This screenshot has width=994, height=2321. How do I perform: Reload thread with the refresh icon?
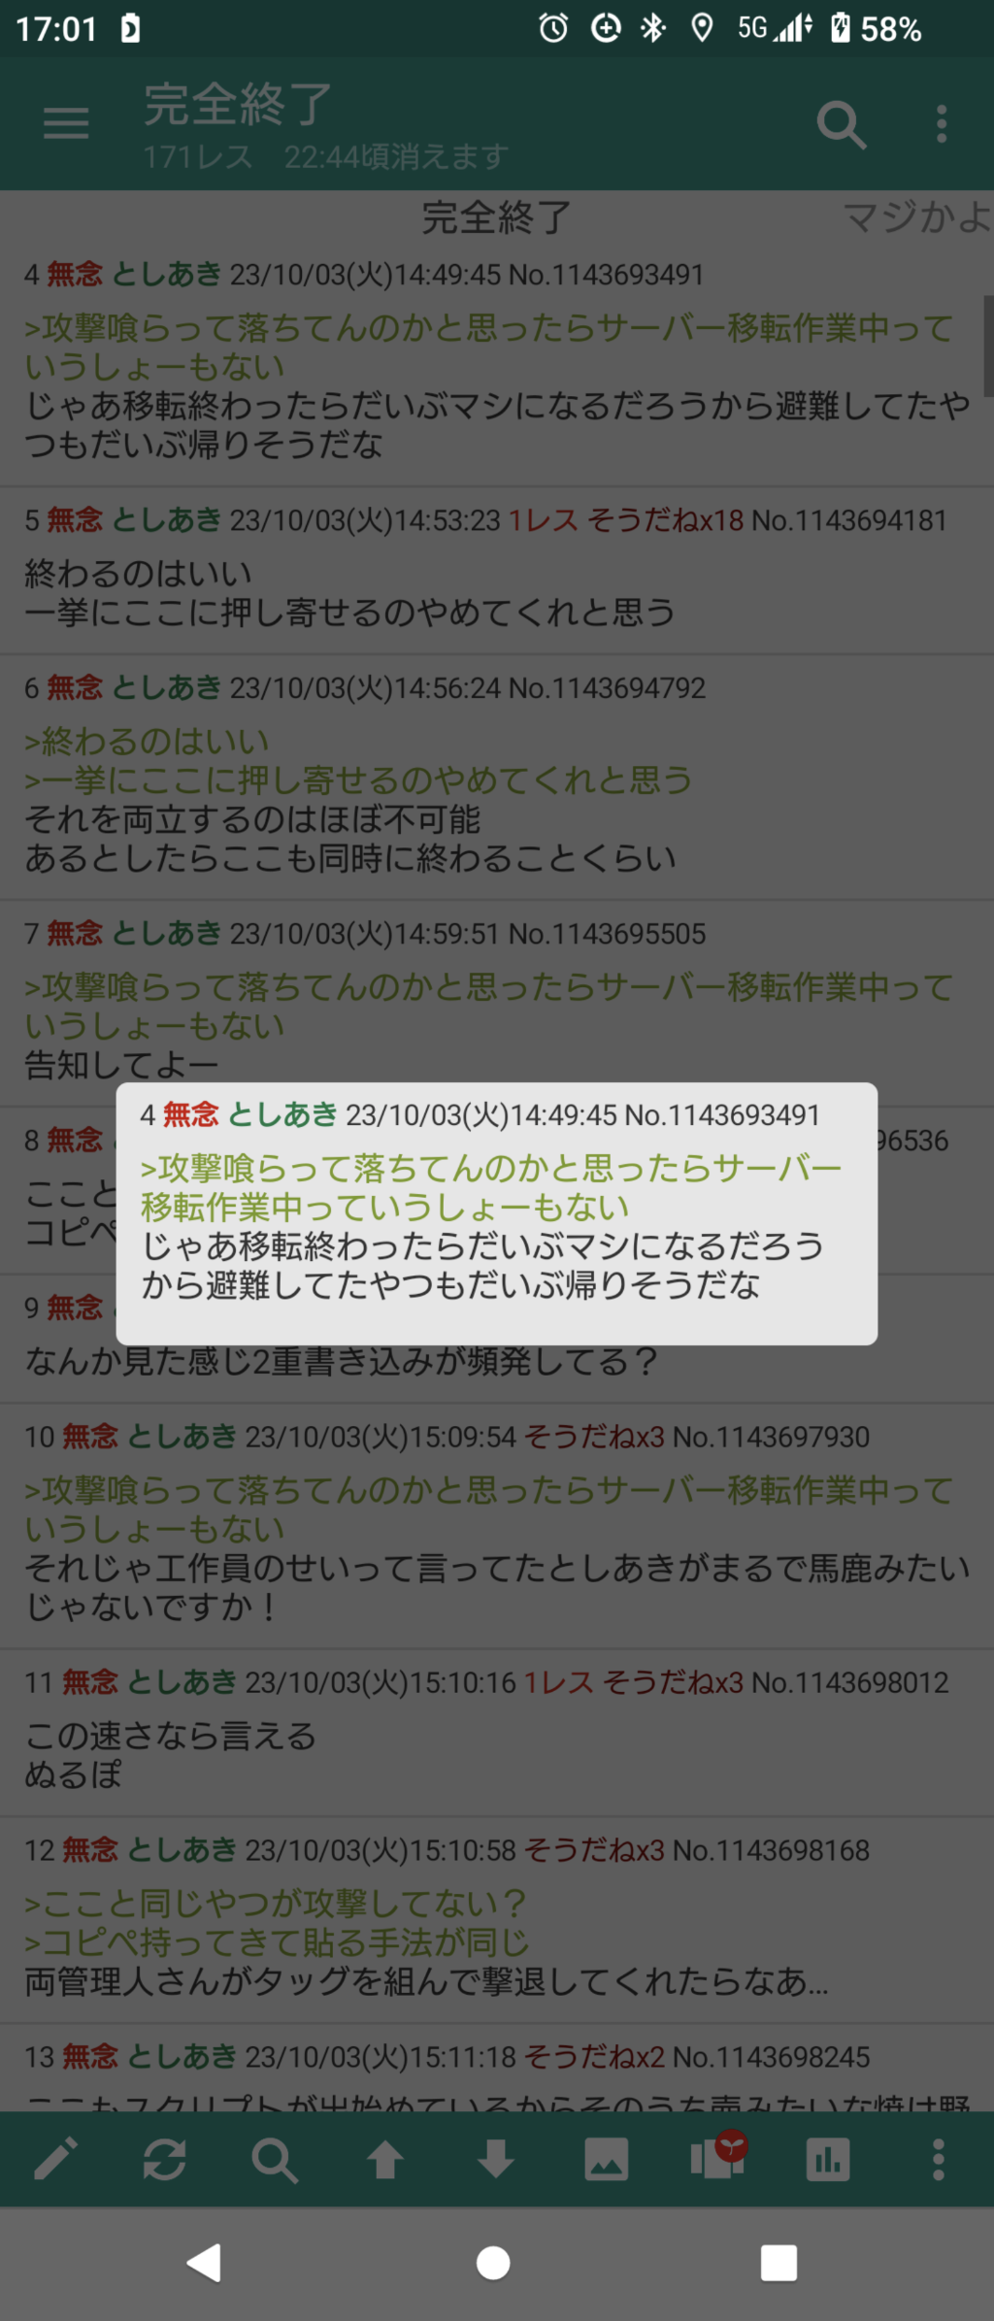tap(165, 2160)
